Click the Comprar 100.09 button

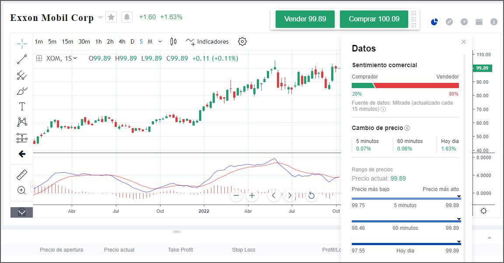(x=374, y=19)
